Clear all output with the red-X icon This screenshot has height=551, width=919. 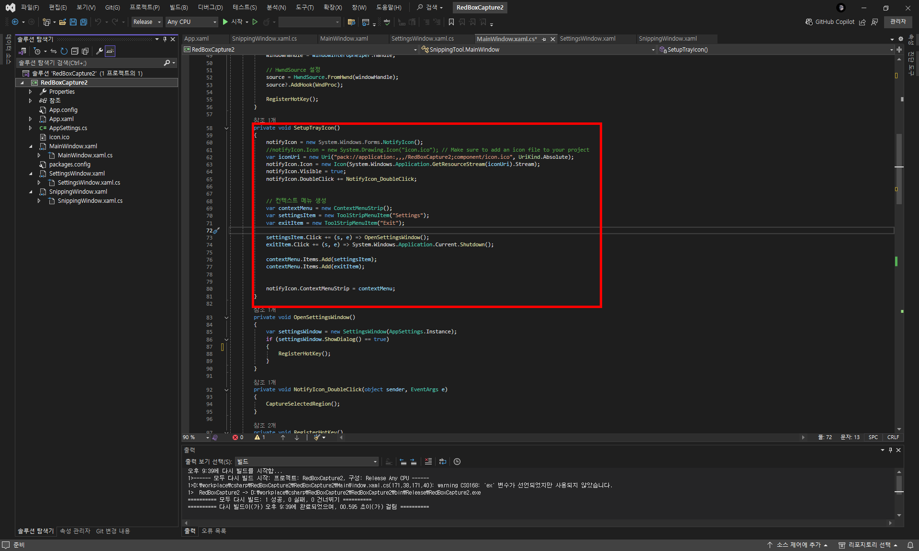tap(428, 462)
